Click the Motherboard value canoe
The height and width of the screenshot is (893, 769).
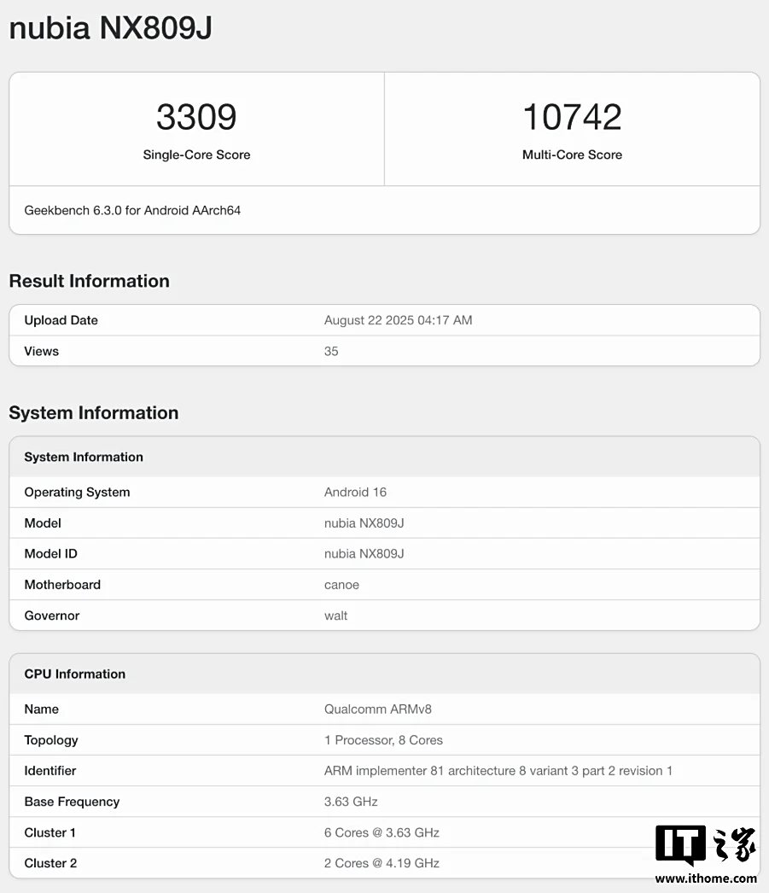pos(341,585)
